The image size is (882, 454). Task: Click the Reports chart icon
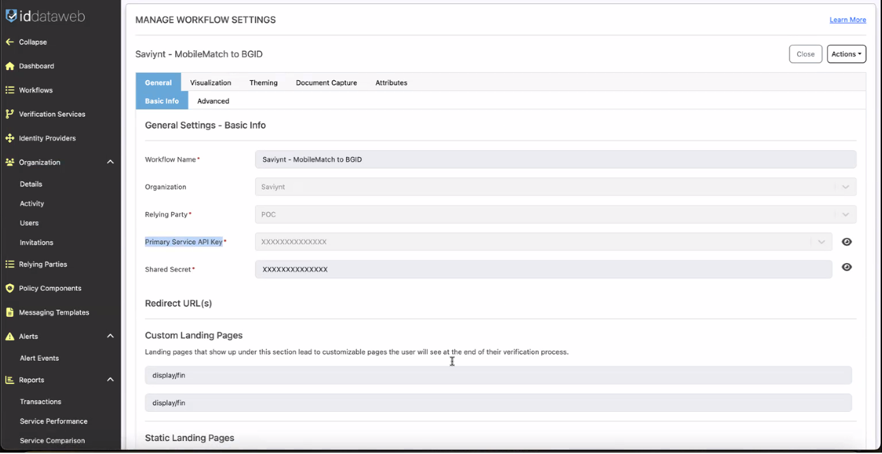(x=10, y=380)
